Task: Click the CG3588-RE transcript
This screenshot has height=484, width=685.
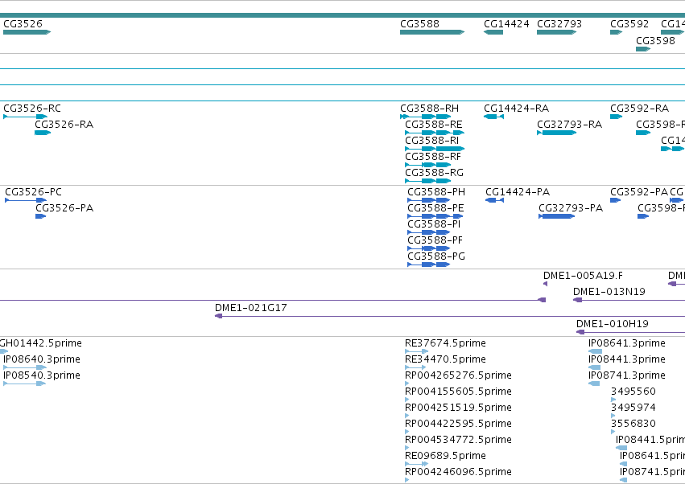Action: click(435, 133)
